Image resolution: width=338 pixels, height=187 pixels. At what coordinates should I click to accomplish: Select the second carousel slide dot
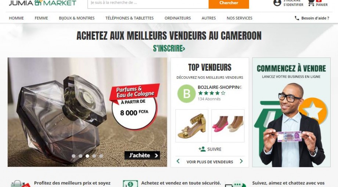coord(80,156)
